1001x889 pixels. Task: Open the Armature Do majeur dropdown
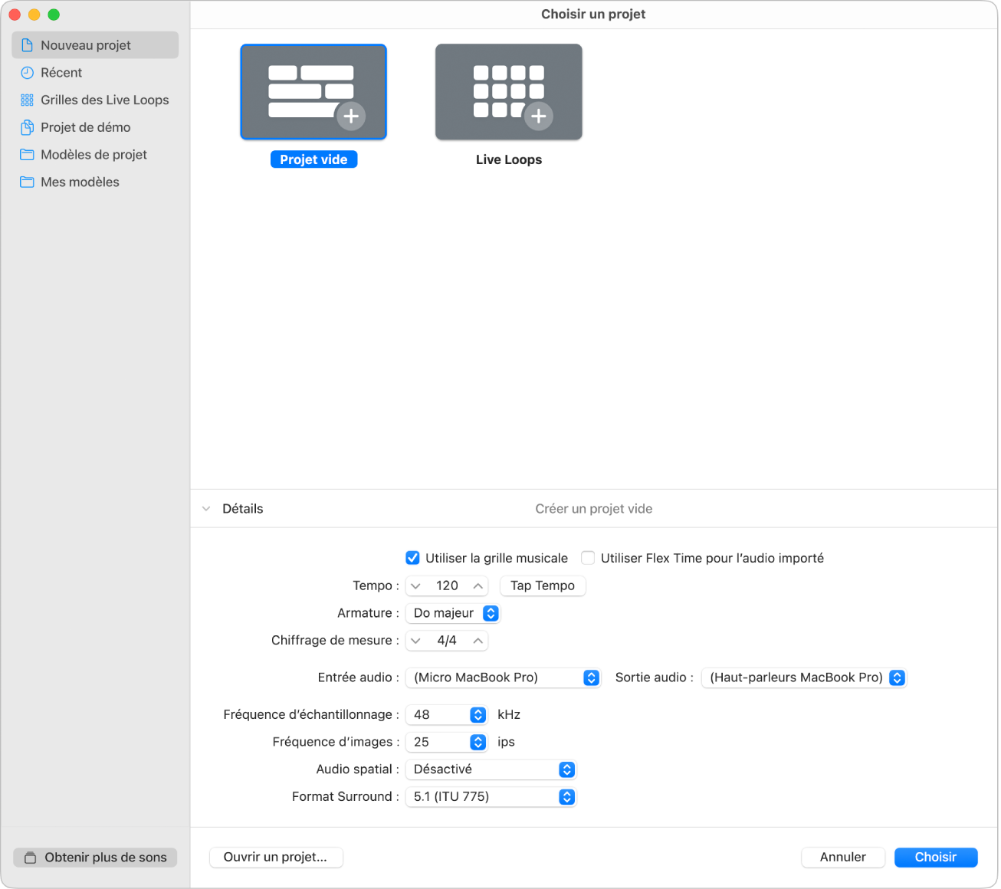pos(453,613)
